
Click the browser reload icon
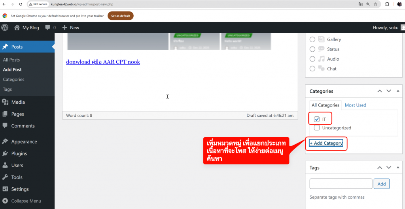[21, 4]
